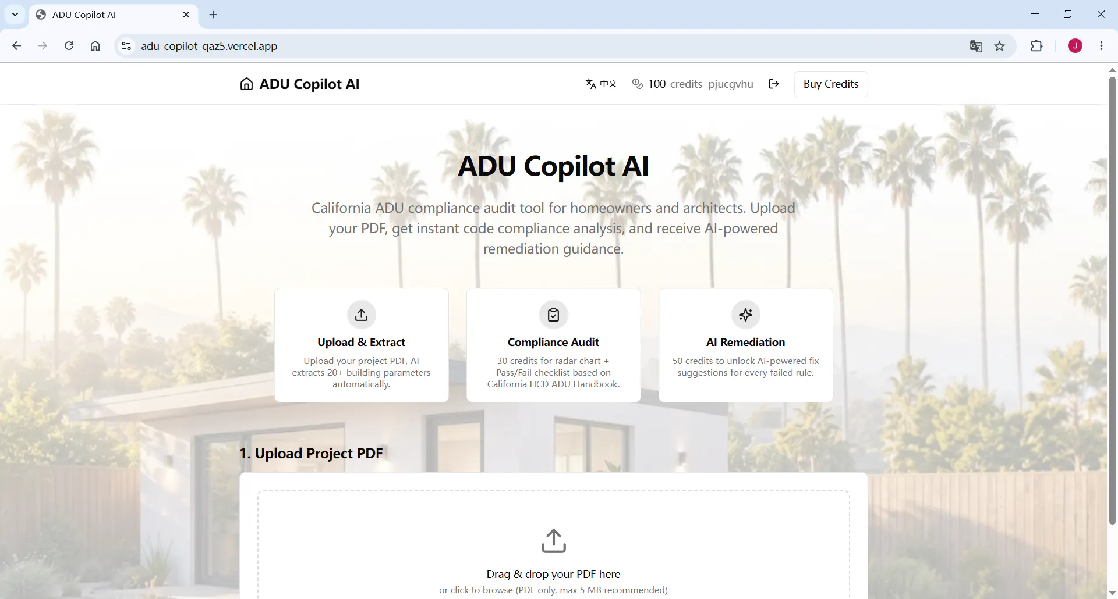
Task: Click the coins icon next to 100 credits
Action: pyautogui.click(x=638, y=84)
